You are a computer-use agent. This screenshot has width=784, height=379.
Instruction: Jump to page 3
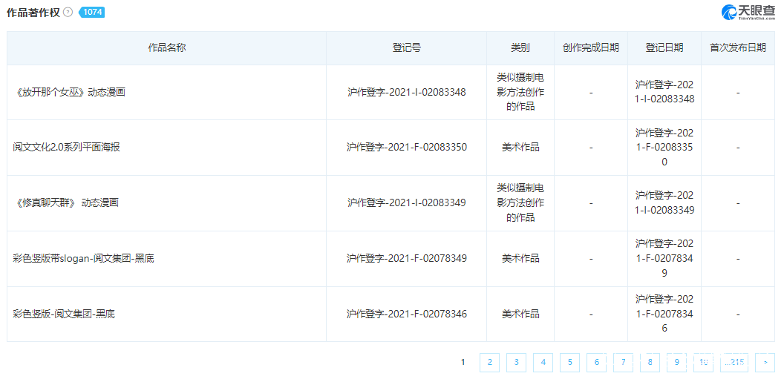coord(516,362)
